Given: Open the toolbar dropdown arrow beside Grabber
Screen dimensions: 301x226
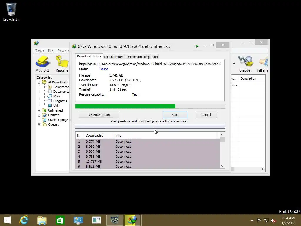Looking at the screenshot, I should pos(234,64).
